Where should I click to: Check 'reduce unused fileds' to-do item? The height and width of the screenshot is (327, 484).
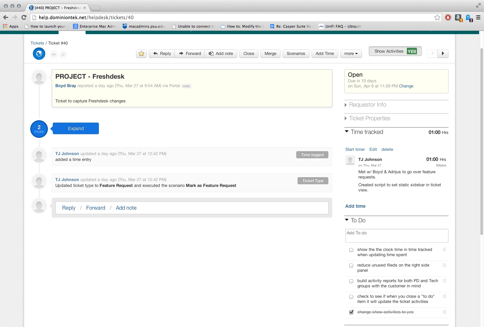tap(351, 266)
